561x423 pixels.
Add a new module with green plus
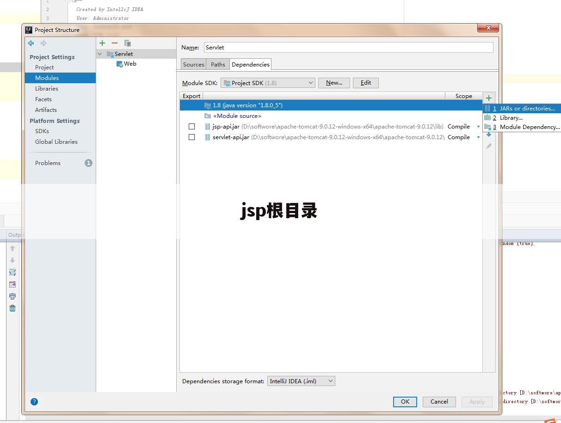102,43
